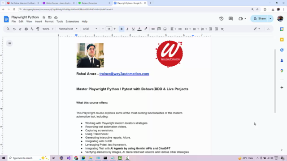Open the Tools menu

click(x=60, y=21)
